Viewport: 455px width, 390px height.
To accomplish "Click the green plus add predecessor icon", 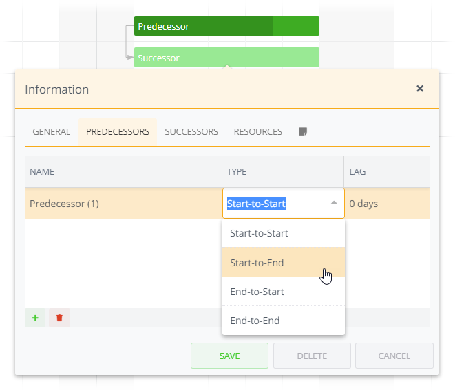I will click(34, 318).
